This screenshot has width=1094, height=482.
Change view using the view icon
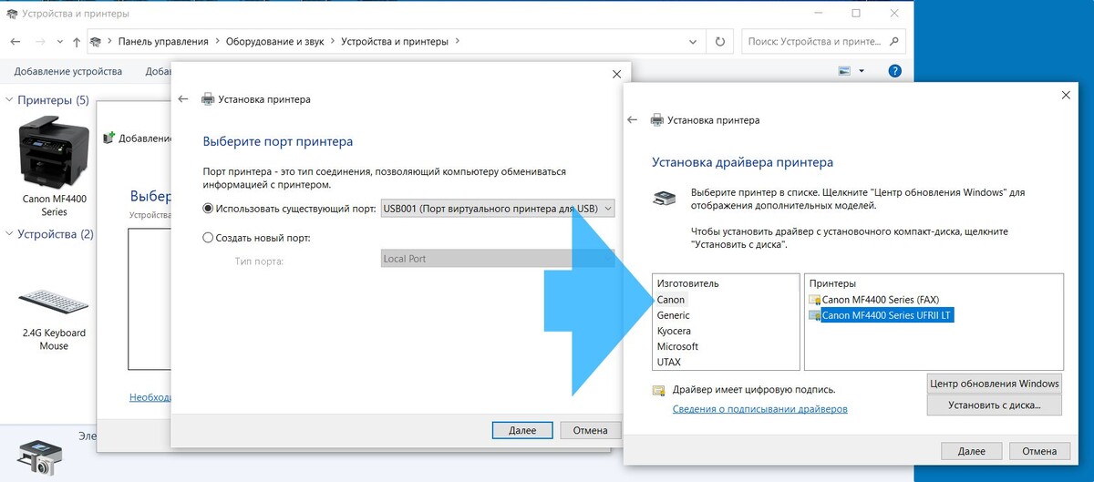844,71
